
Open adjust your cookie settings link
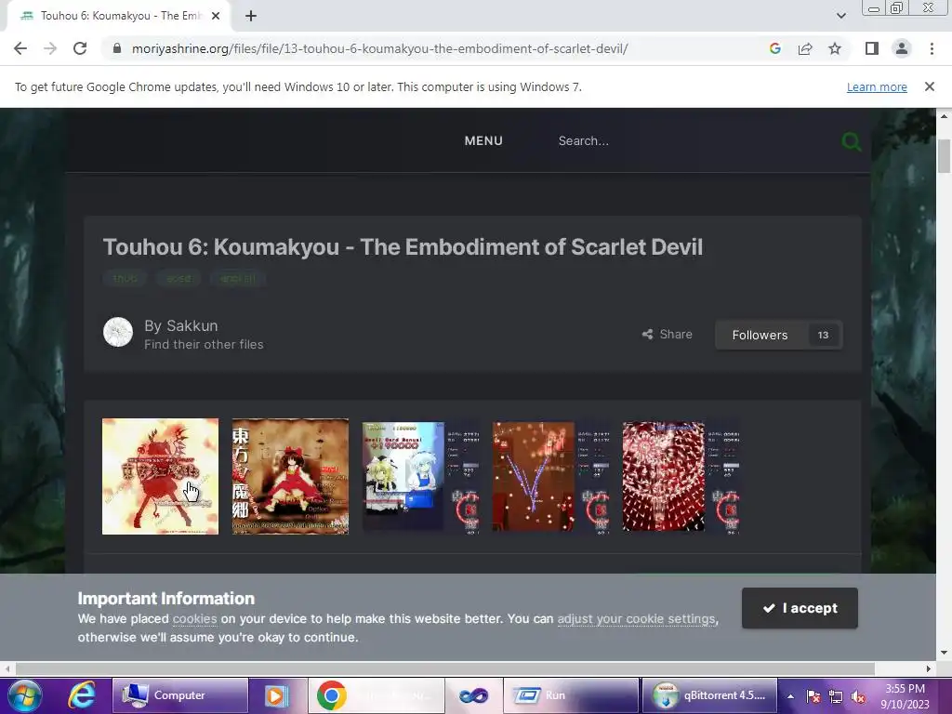(x=636, y=618)
